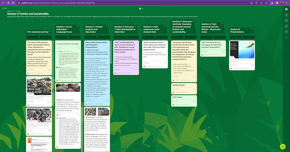The height and width of the screenshot is (152, 290).
Task: Add a post under Section 1 icebreaker
Action: pos(68,37)
